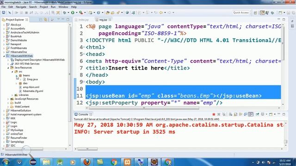Select hibernate.cfg.xml file
The width and height of the screenshot is (296, 166).
click(33, 91)
